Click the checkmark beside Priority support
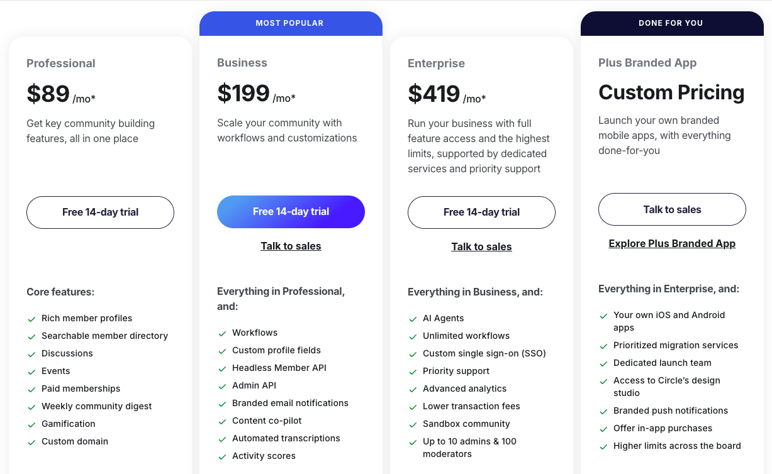 coord(413,371)
